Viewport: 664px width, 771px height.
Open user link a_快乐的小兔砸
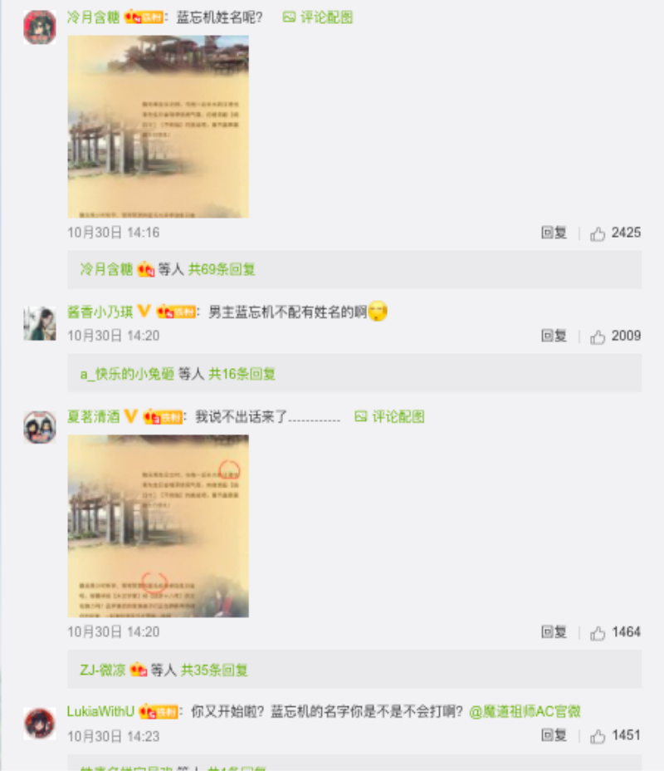pyautogui.click(x=127, y=374)
